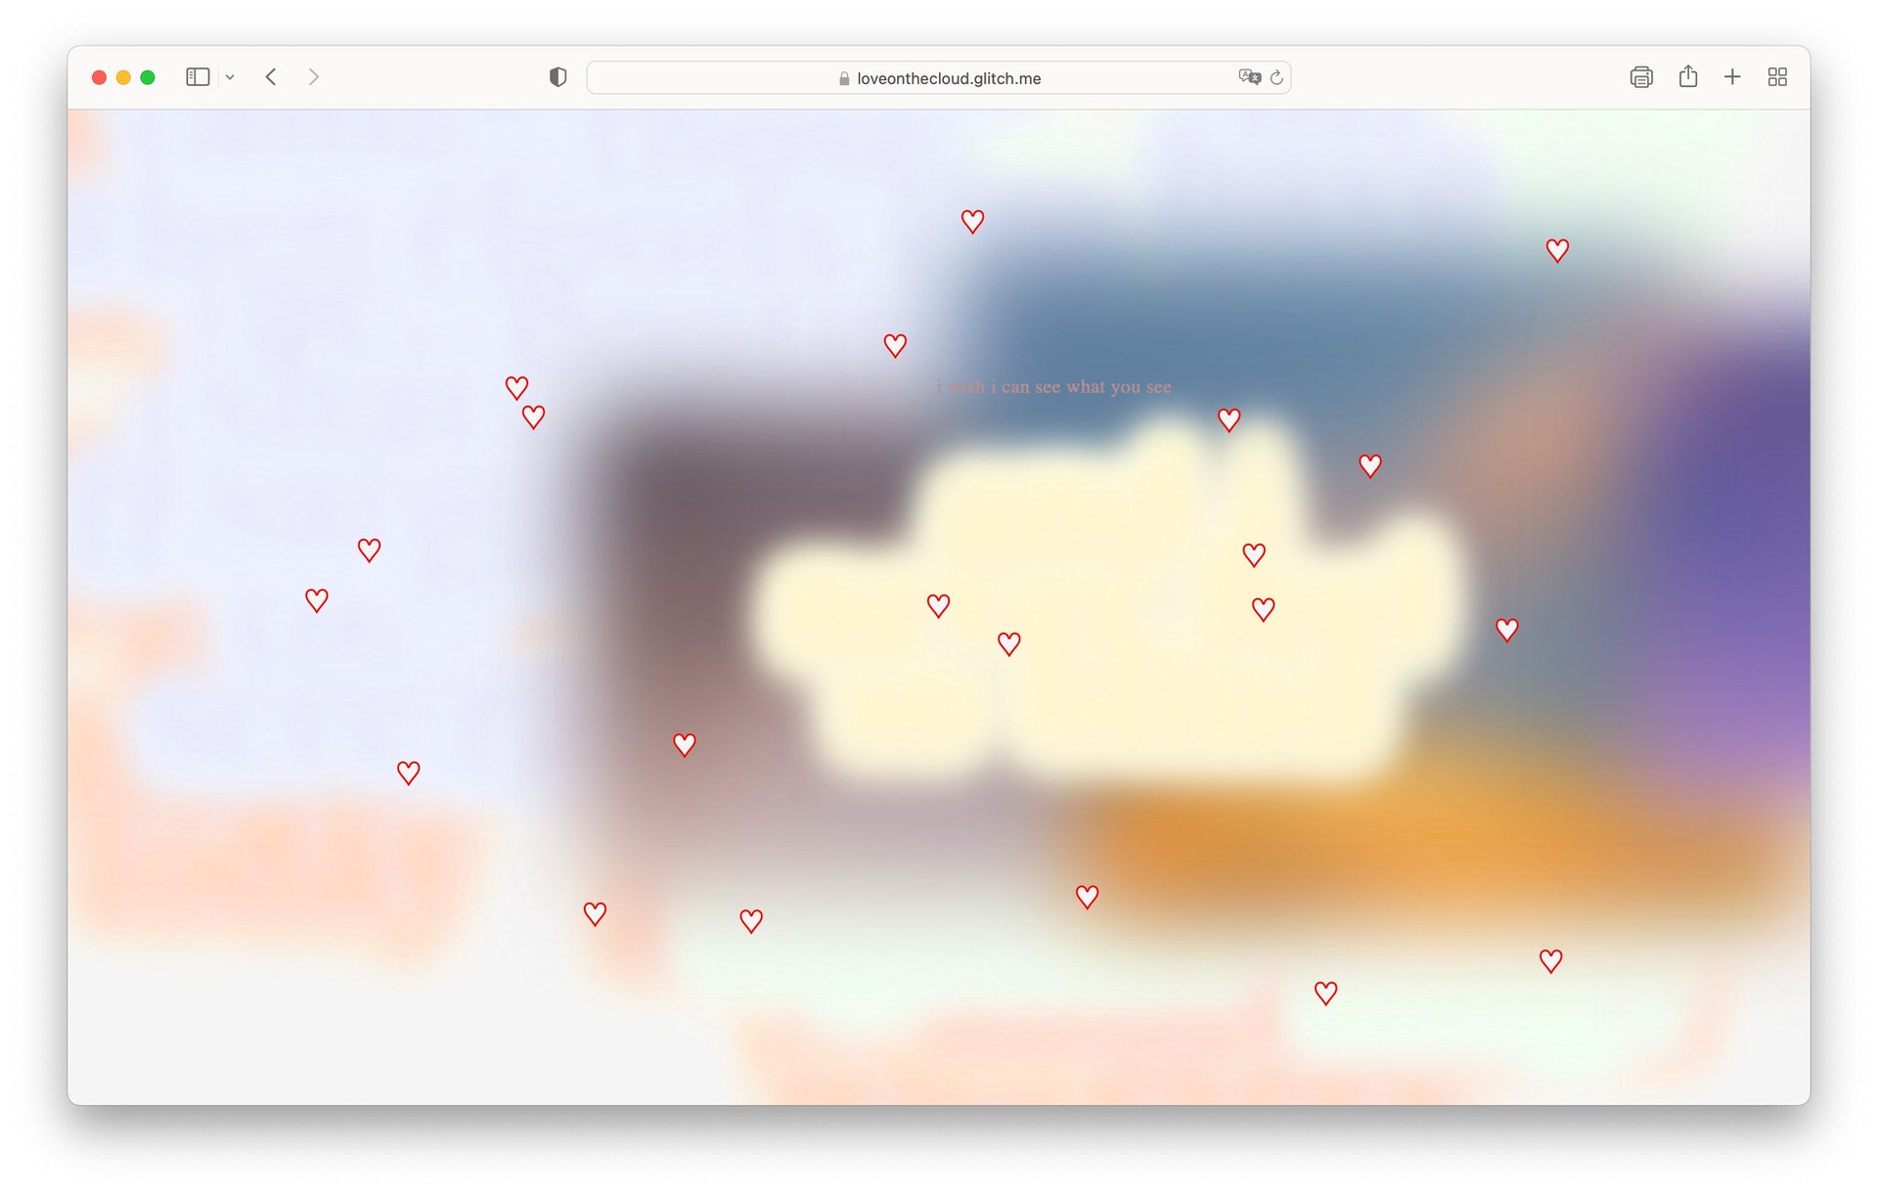The width and height of the screenshot is (1878, 1194).
Task: Go forward to the next page
Action: click(x=313, y=77)
